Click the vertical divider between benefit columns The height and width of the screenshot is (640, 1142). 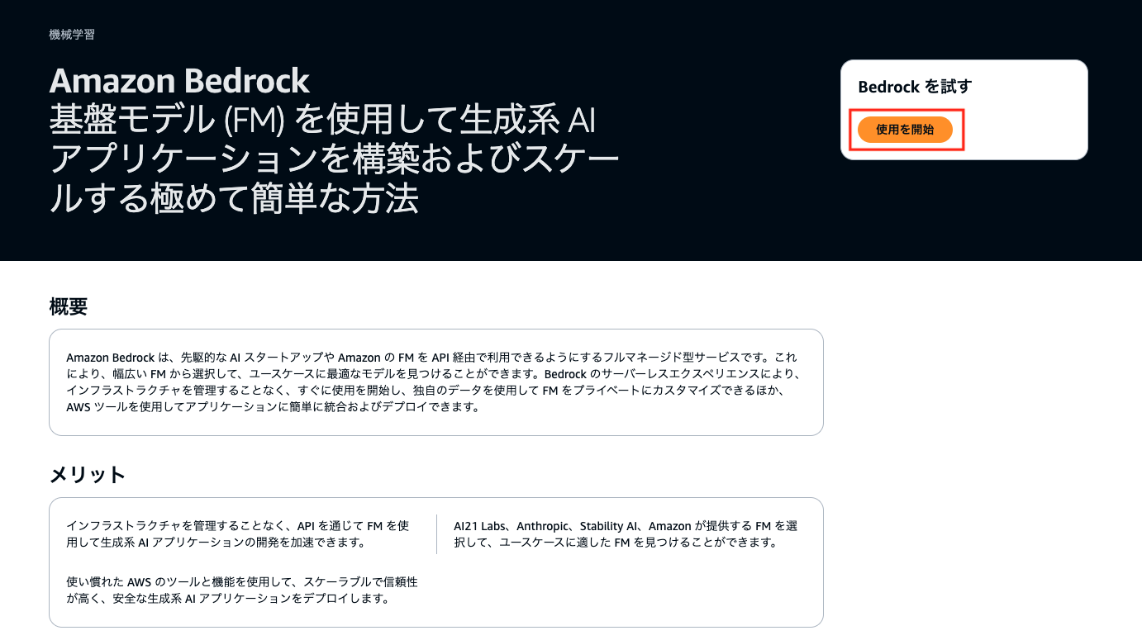(x=436, y=534)
